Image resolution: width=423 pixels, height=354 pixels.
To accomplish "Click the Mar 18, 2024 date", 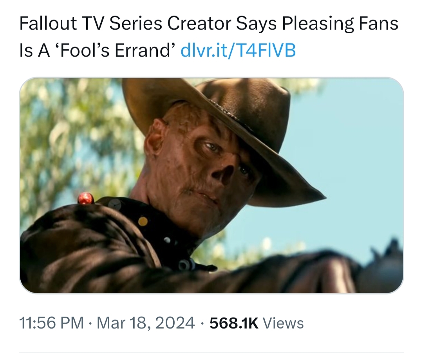I will pyautogui.click(x=146, y=323).
